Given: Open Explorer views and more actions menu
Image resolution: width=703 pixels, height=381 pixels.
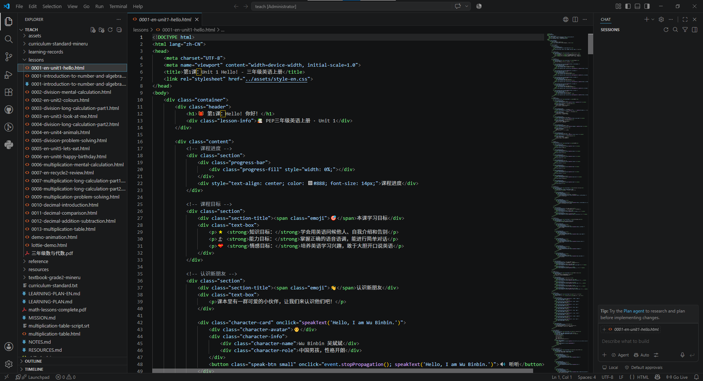Looking at the screenshot, I should click(119, 20).
